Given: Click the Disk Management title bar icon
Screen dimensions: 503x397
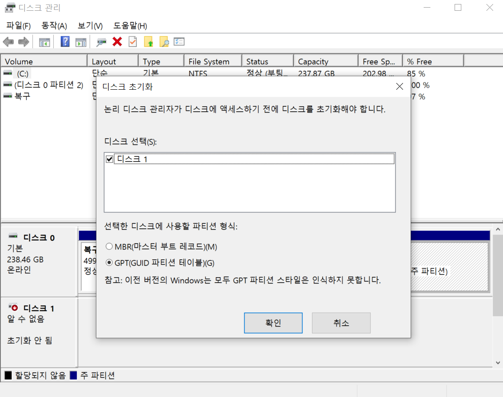Looking at the screenshot, I should pyautogui.click(x=10, y=7).
